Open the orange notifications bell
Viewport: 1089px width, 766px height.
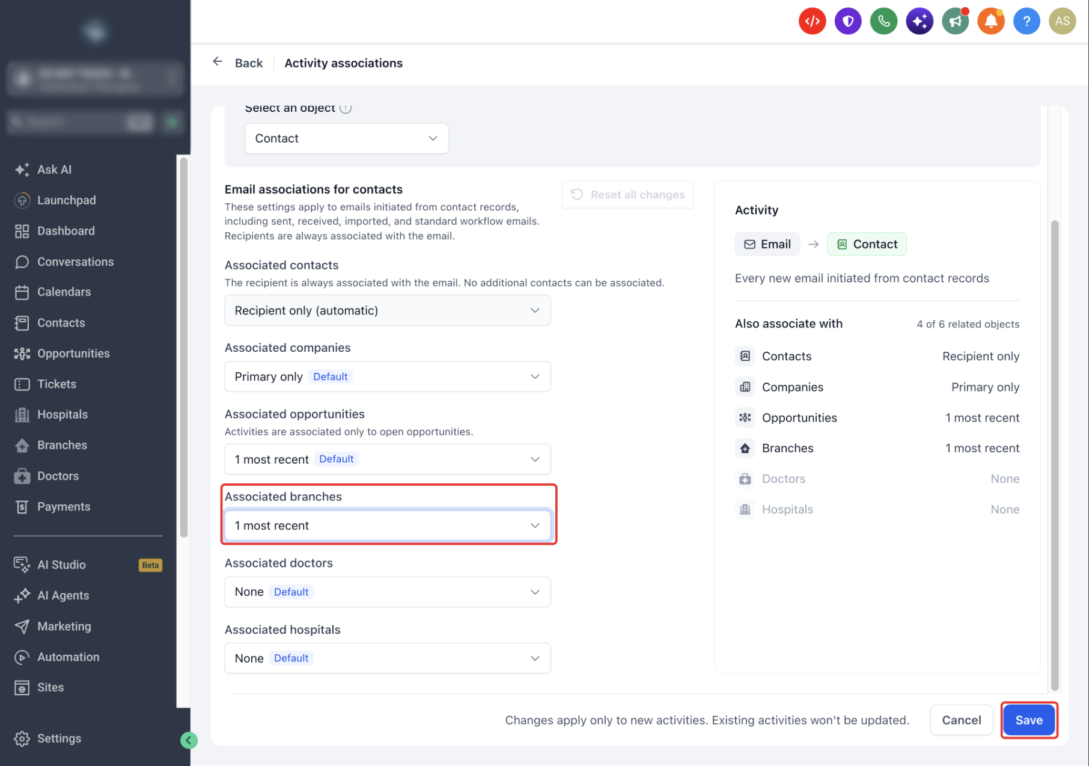[991, 22]
